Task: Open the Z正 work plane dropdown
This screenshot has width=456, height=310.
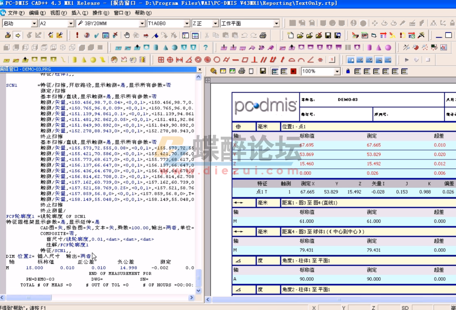Action: tap(215, 23)
